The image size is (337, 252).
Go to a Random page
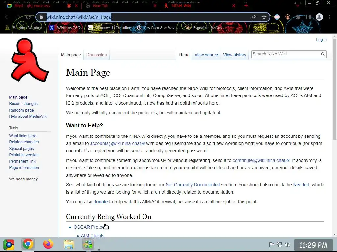pyautogui.click(x=21, y=110)
